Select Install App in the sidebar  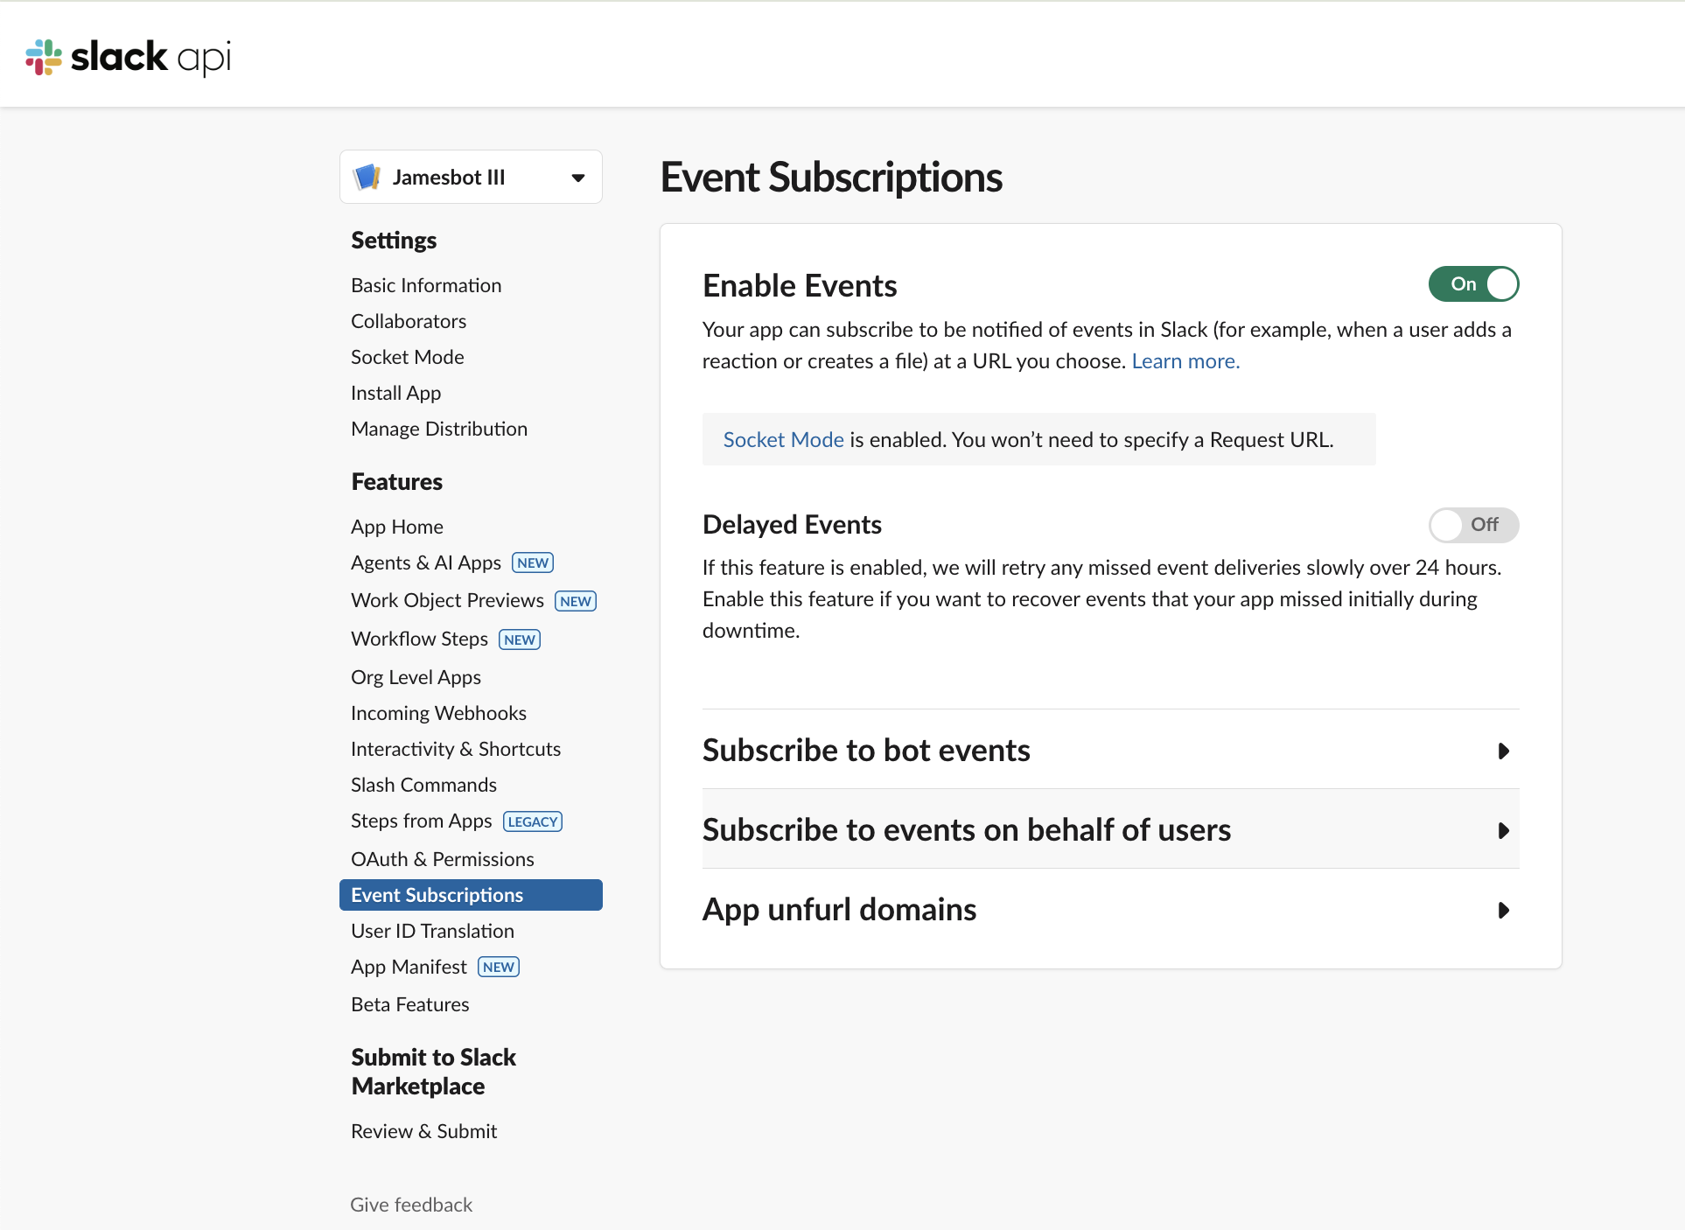pyautogui.click(x=395, y=392)
